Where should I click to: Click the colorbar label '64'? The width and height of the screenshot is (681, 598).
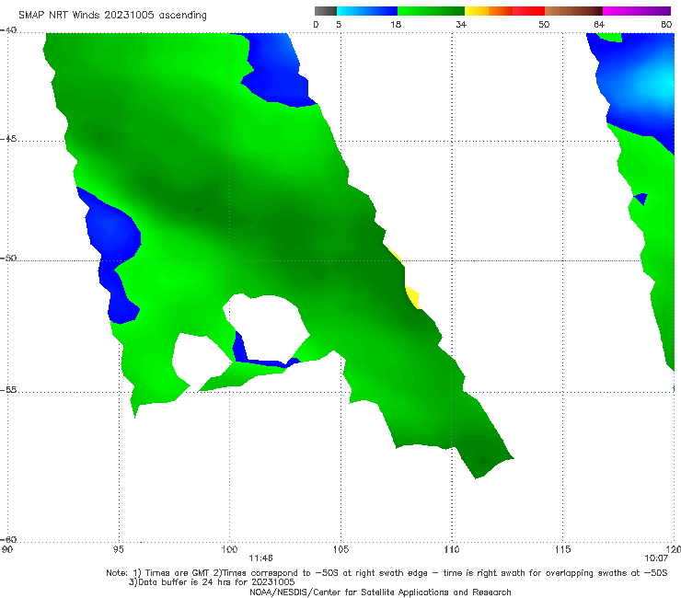click(x=599, y=24)
